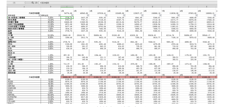The width and height of the screenshot is (226, 107).
Task: Select column B header
Action: coord(51,7)
